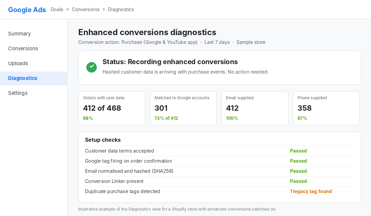This screenshot has width=371, height=216.
Task: Click the Phone supplied label
Action: (312, 98)
